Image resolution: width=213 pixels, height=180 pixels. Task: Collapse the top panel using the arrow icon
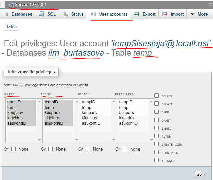click(210, 5)
